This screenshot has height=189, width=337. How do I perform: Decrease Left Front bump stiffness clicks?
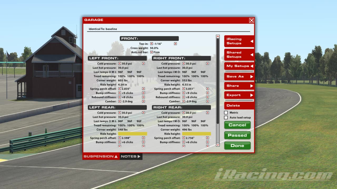(120, 93)
